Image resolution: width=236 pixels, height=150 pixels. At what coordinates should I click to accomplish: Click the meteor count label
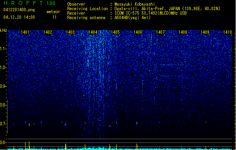coord(53,12)
